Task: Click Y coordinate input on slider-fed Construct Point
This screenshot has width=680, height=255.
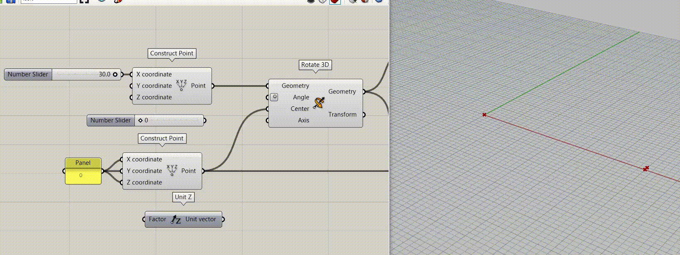Action: pyautogui.click(x=154, y=86)
